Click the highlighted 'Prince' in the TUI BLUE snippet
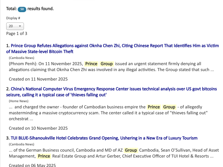 pos(44,156)
